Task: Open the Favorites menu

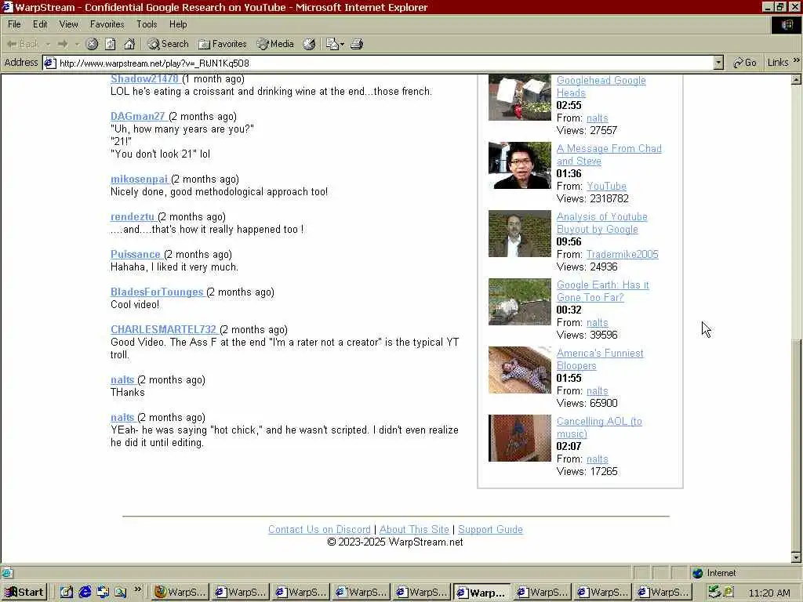Action: [107, 24]
